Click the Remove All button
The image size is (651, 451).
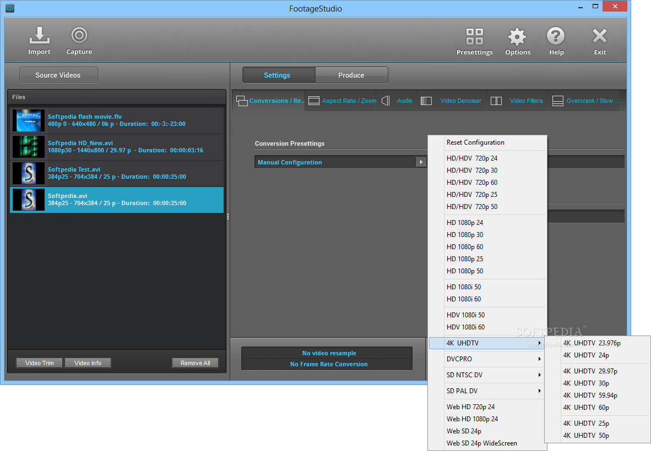[195, 363]
